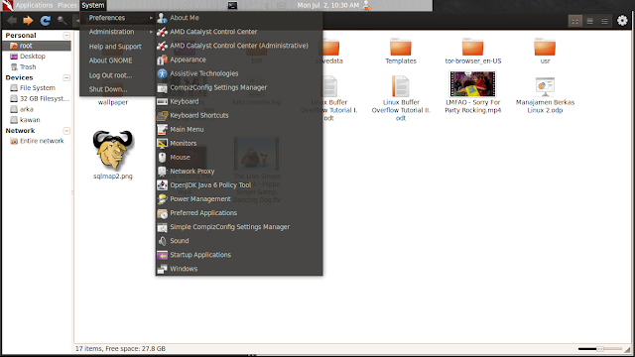
Task: Click the Main Menu editor icon
Action: (162, 130)
